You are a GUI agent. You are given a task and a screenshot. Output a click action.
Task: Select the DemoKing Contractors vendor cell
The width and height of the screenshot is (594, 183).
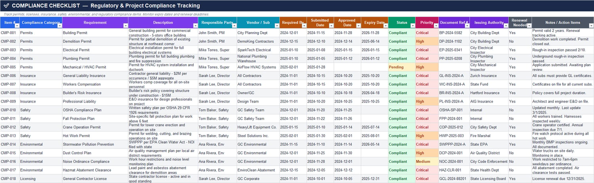coord(258,42)
